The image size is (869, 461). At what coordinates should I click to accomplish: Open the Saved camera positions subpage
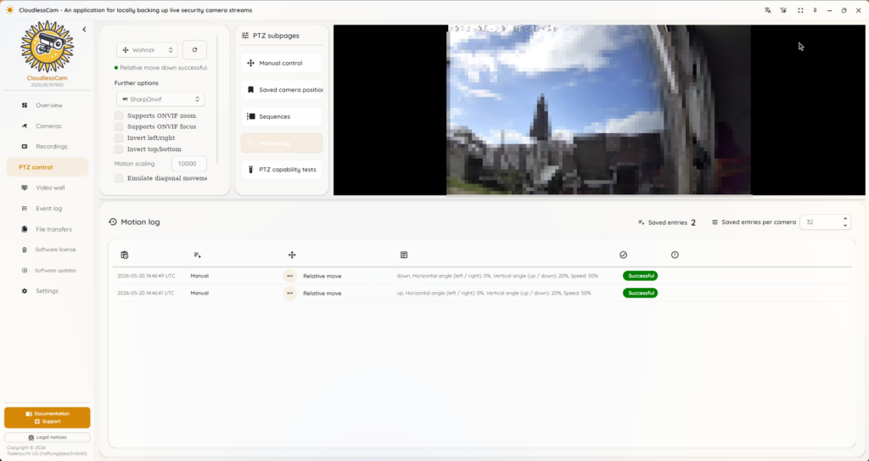point(282,90)
